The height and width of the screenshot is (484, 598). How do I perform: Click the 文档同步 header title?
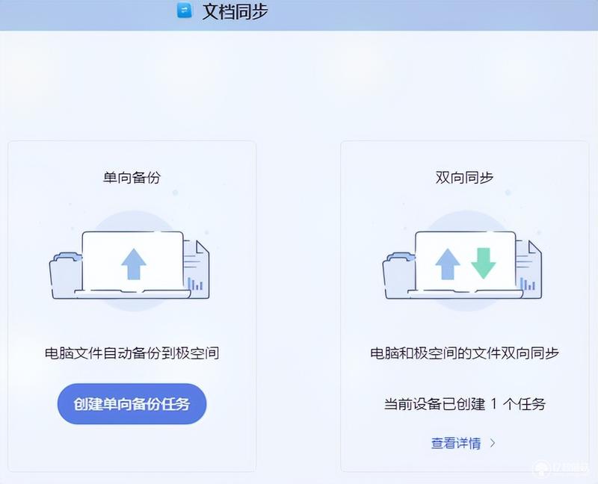click(x=235, y=11)
